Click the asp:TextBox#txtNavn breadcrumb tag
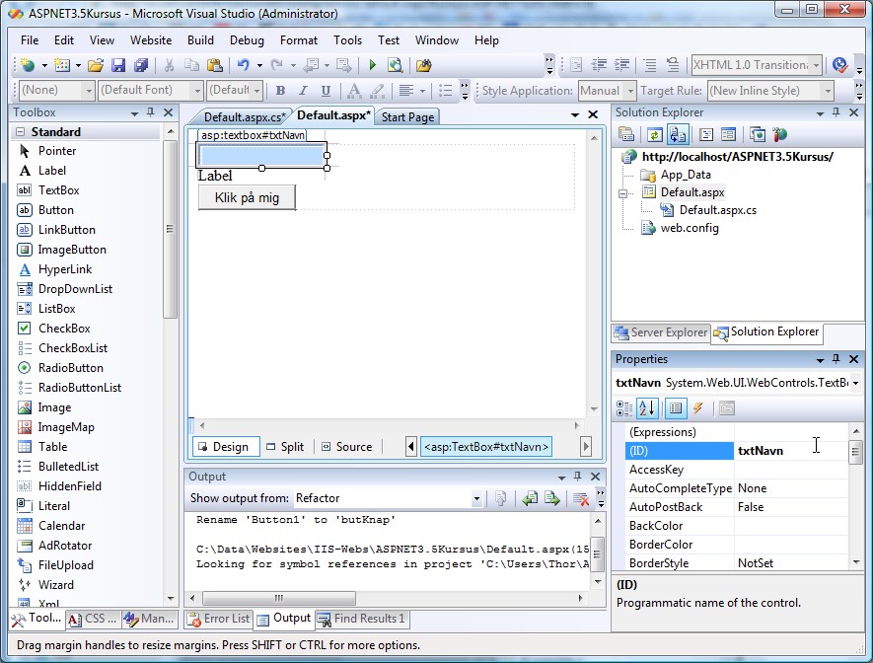The width and height of the screenshot is (873, 663). coord(486,447)
